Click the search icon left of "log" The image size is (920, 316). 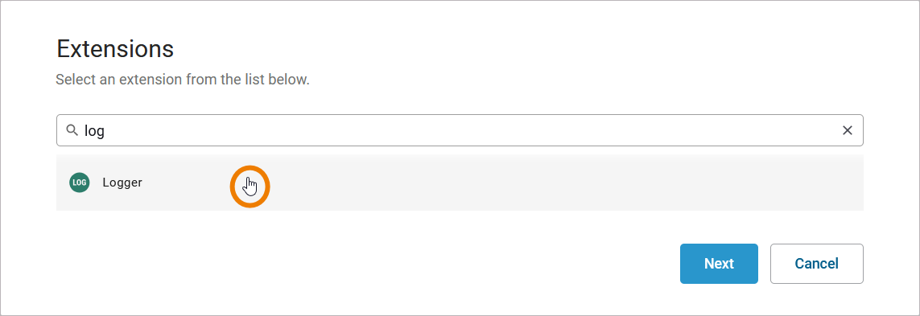coord(72,130)
